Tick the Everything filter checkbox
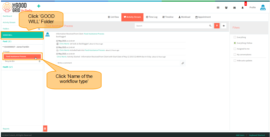 click(x=235, y=37)
